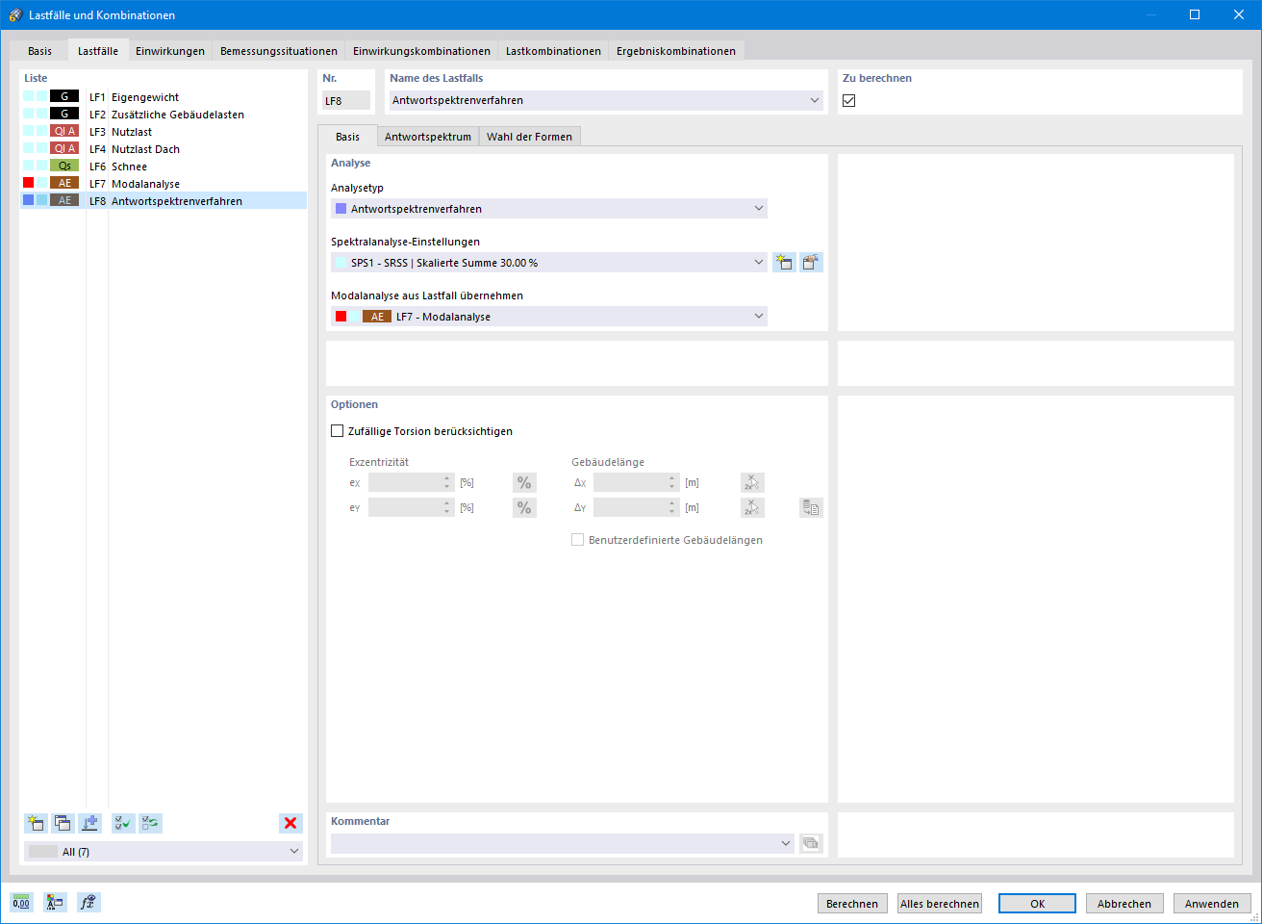Image resolution: width=1262 pixels, height=924 pixels.
Task: Click percent icon next to eY eccentricity
Action: [524, 507]
